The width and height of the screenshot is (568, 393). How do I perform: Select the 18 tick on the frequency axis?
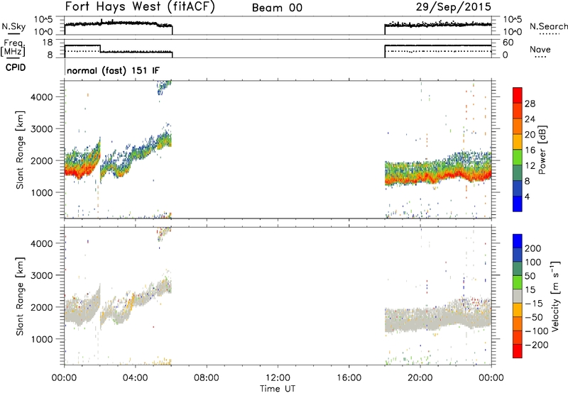point(46,43)
